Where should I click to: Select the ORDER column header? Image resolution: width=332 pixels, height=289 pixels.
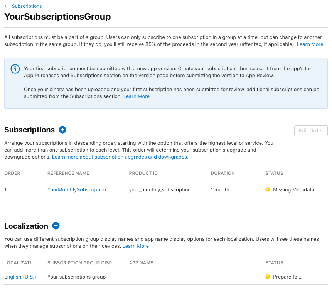pos(12,173)
